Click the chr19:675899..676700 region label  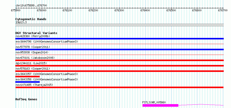click(31, 6)
